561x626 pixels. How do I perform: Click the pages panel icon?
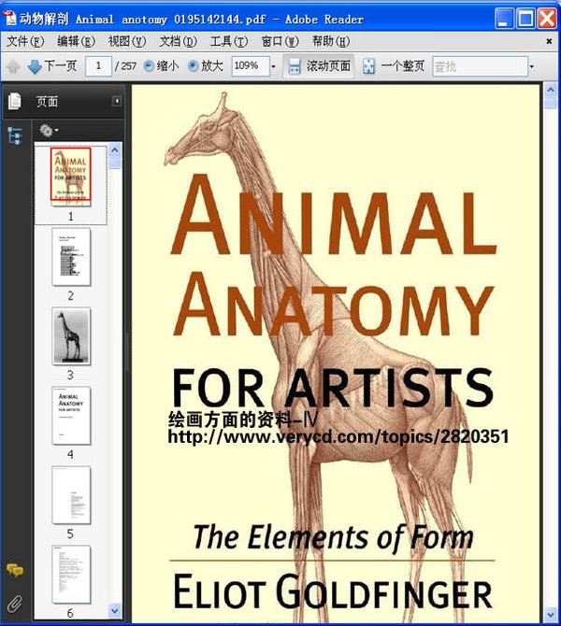(x=15, y=101)
